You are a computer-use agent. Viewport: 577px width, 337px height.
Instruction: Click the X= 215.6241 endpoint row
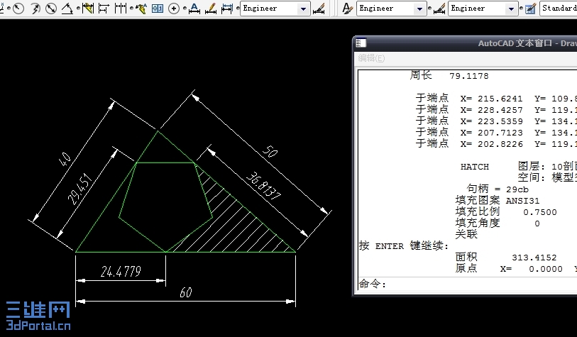[x=496, y=99]
